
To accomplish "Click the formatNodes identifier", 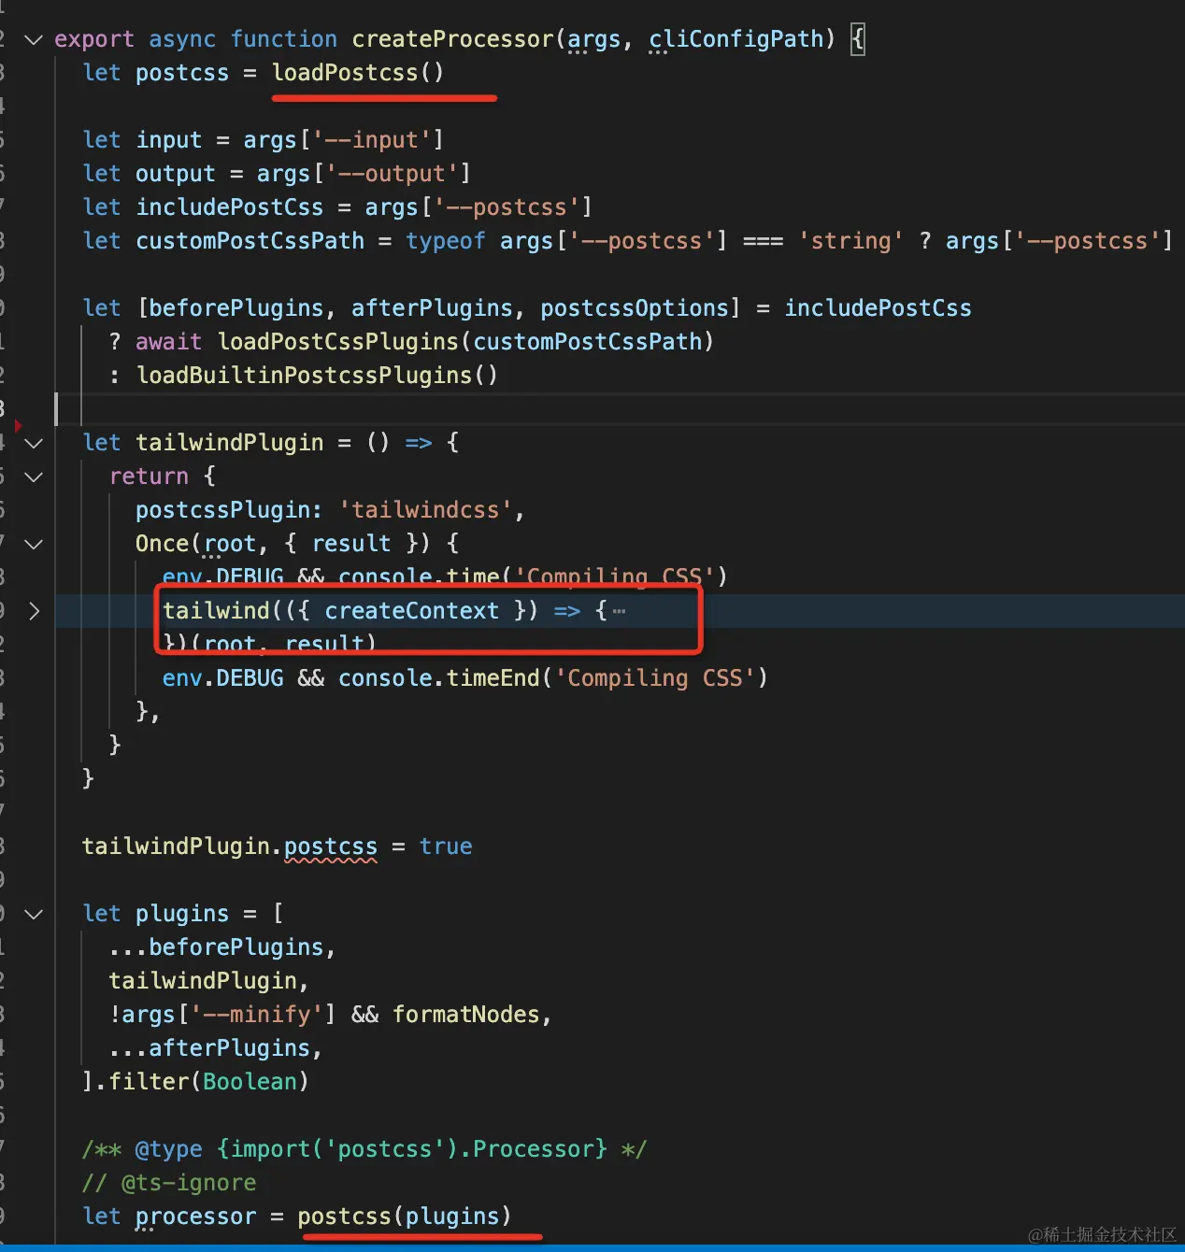I will (x=465, y=1015).
